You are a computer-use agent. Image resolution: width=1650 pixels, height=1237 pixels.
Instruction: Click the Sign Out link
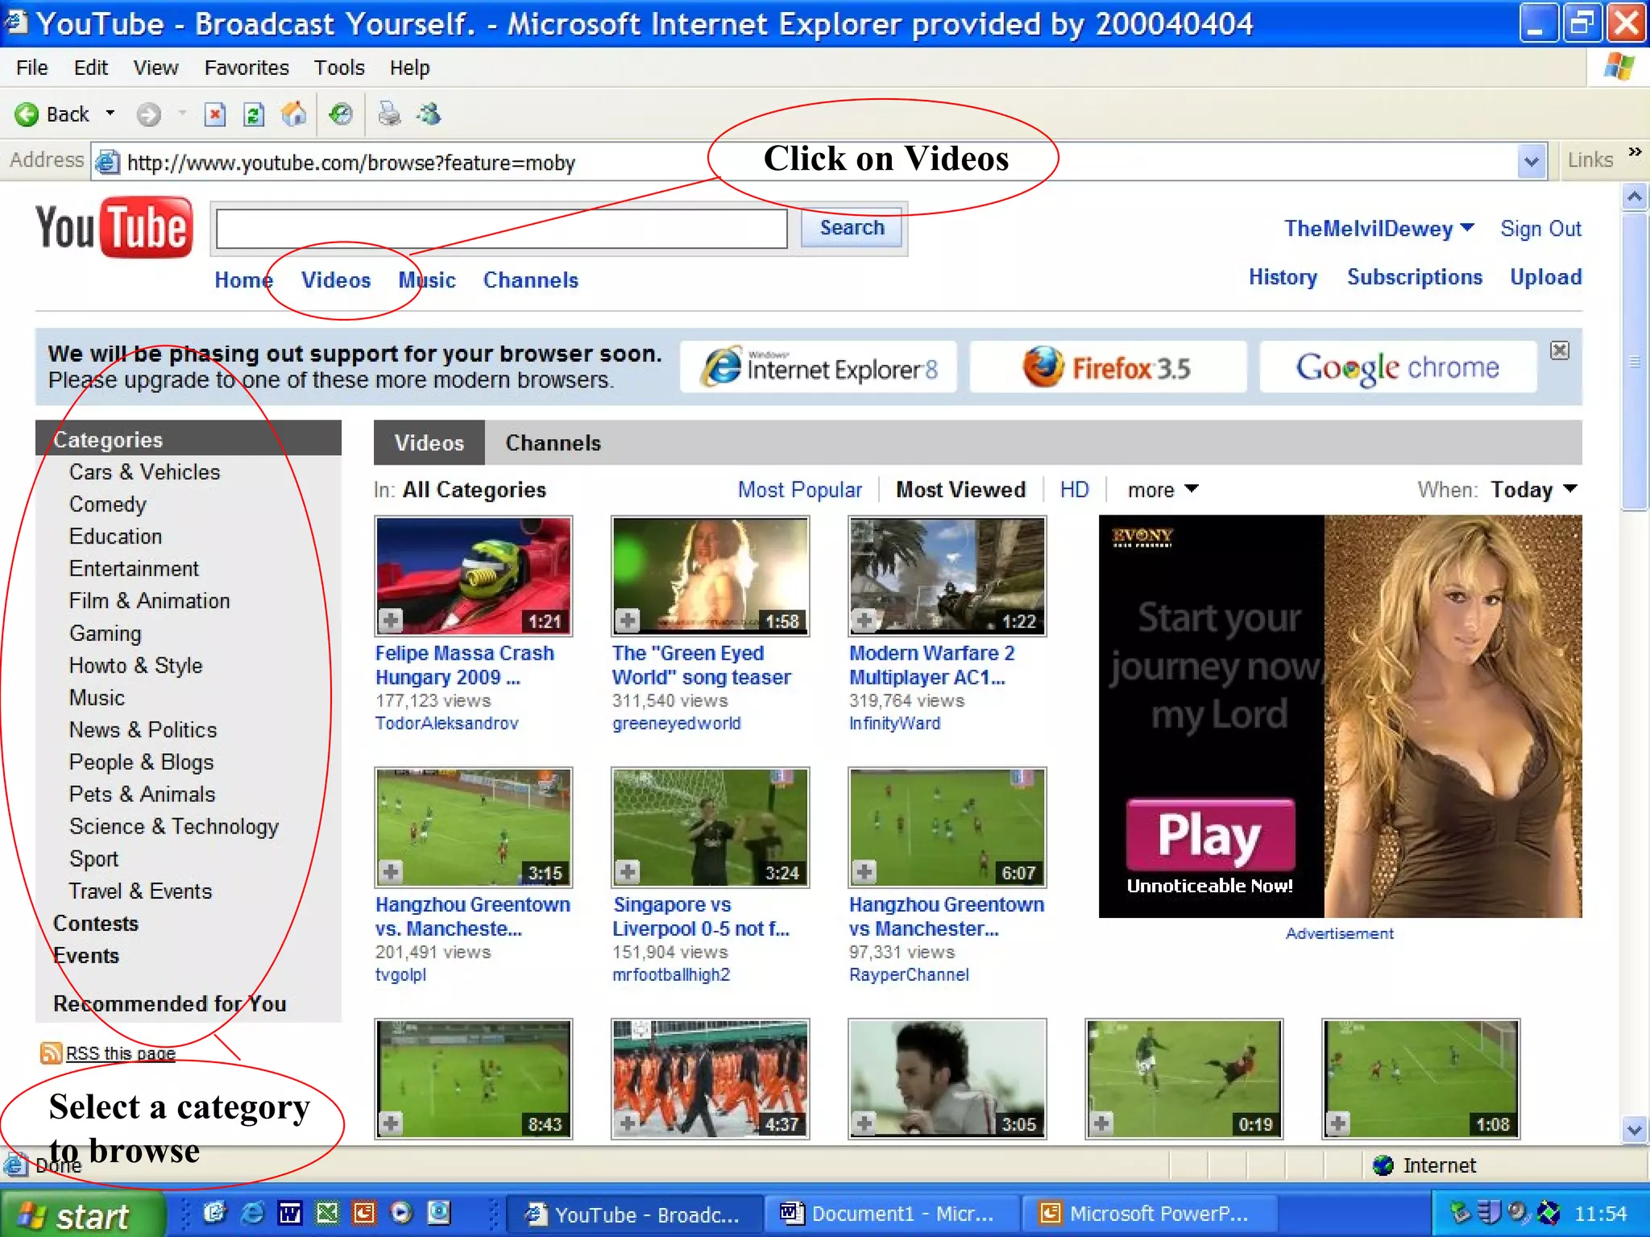coord(1540,229)
